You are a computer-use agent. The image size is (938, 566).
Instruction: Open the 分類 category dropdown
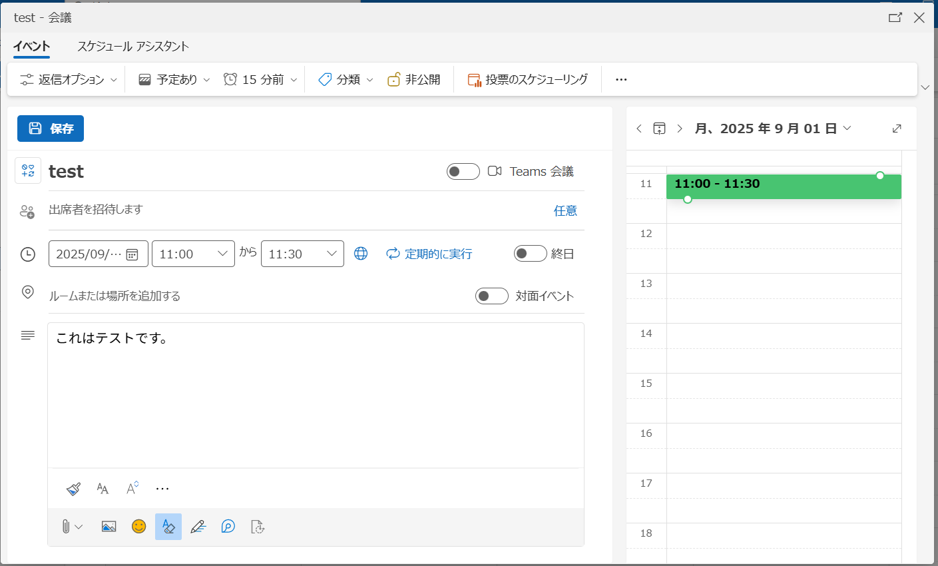click(346, 79)
